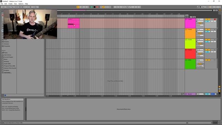Open Templates category in browser
The width and height of the screenshot is (222, 125).
(x=7, y=46)
